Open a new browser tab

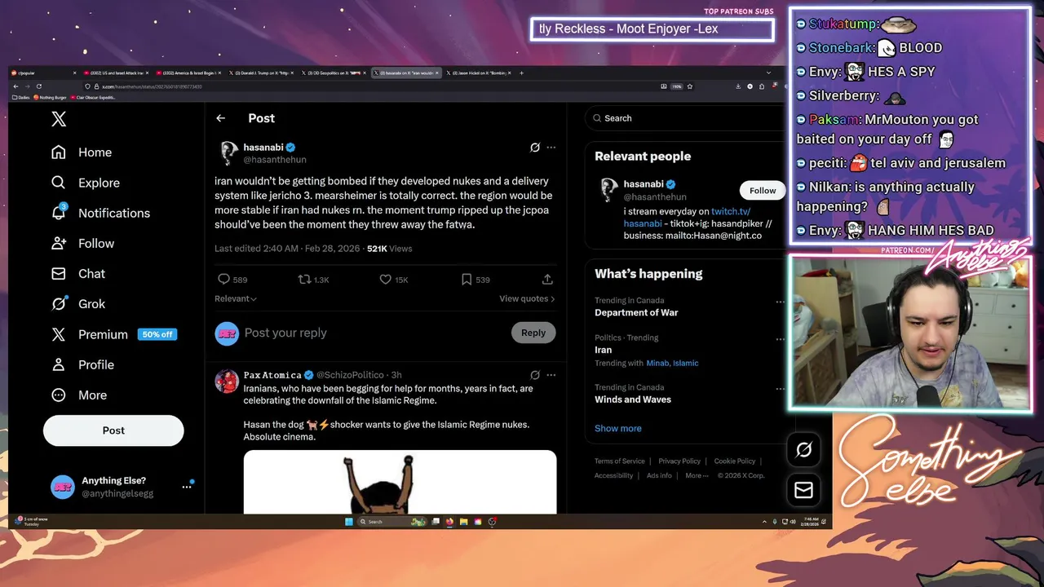pos(522,73)
